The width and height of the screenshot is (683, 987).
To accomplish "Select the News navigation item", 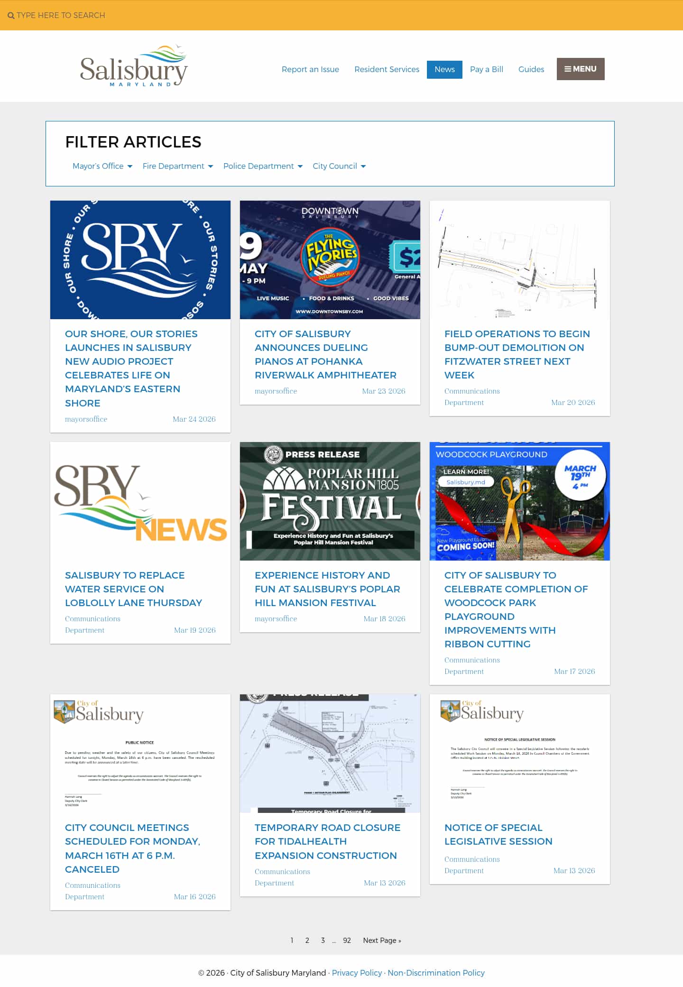I will pos(444,69).
